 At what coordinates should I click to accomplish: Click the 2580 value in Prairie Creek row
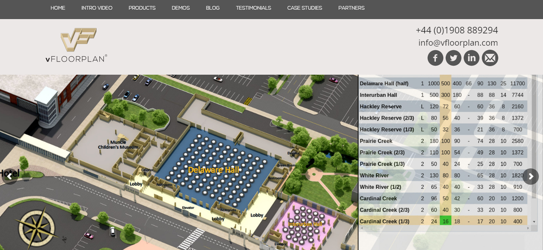(517, 141)
